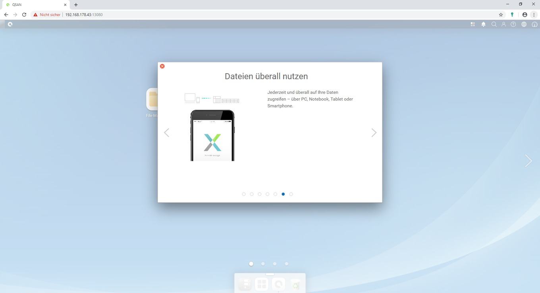Select the fourth tour slide dot
This screenshot has height=293, width=540.
pos(267,194)
